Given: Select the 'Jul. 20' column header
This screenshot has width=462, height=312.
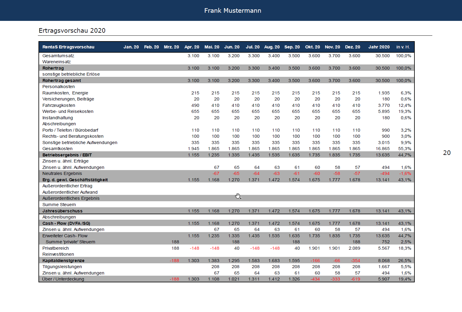Looking at the screenshot, I should pyautogui.click(x=253, y=47).
